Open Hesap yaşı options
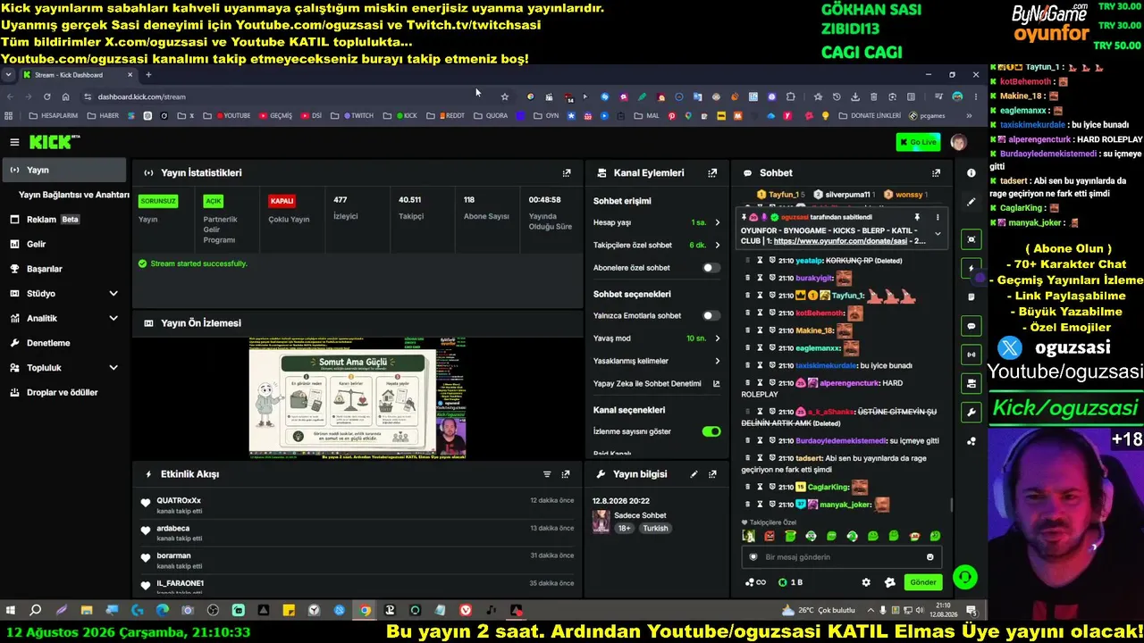 click(657, 222)
